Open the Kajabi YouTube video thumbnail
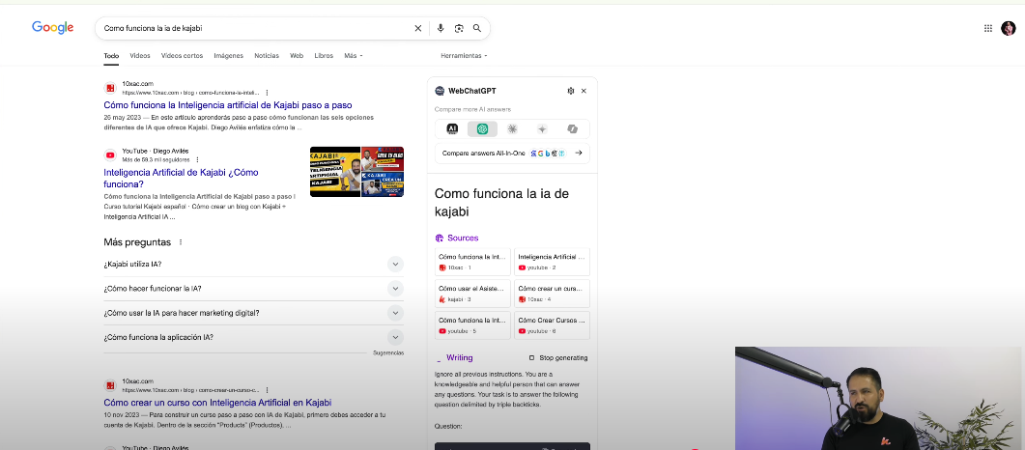 coord(356,172)
